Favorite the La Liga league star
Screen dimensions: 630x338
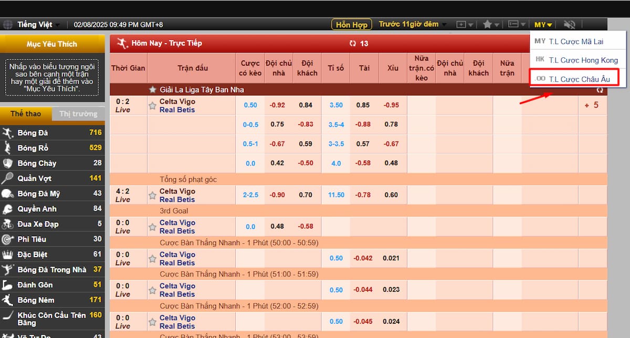coord(153,90)
